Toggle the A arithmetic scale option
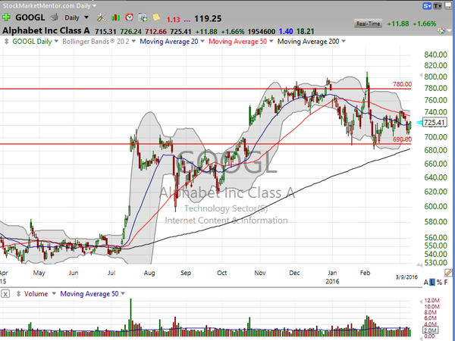The image size is (455, 341). pos(425,282)
